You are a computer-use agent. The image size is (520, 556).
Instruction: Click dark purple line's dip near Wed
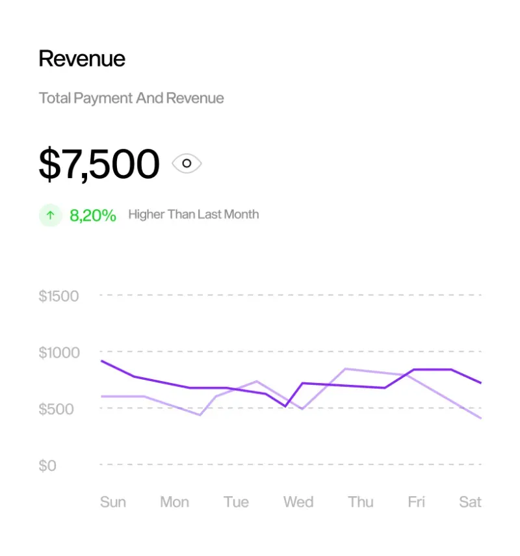pos(285,406)
